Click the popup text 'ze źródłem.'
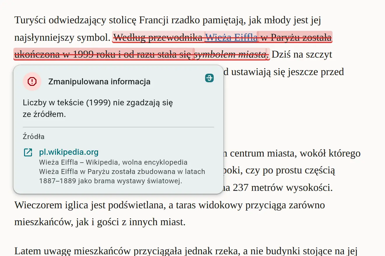The height and width of the screenshot is (256, 385). click(44, 114)
